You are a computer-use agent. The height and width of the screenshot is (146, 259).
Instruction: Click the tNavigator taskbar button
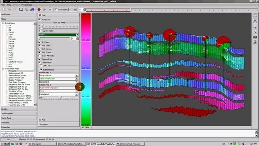[x=42, y=144]
